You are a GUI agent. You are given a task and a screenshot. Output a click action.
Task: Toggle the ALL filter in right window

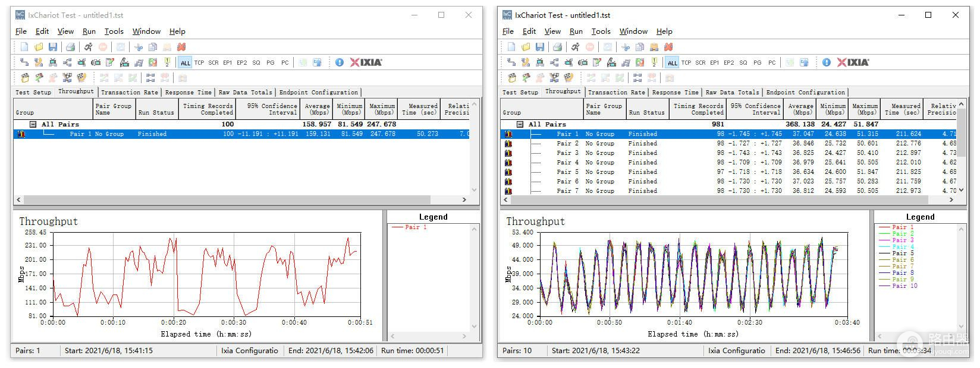click(673, 62)
